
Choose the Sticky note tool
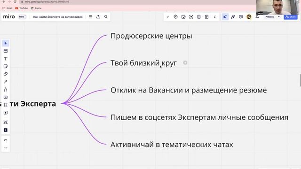pos(5,66)
